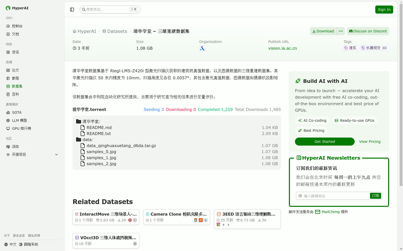Open the three-dots more options menu
Image resolution: width=403 pixels, height=251 pixels.
click(341, 31)
